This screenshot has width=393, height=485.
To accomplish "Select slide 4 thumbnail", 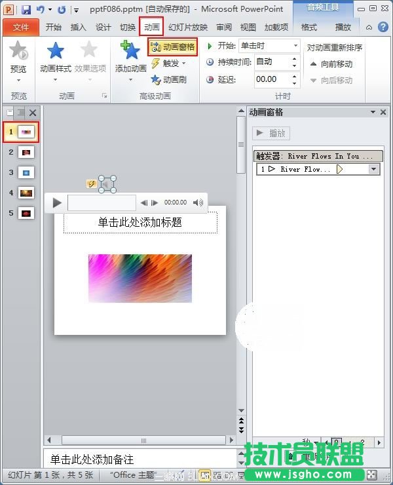I will click(x=26, y=193).
